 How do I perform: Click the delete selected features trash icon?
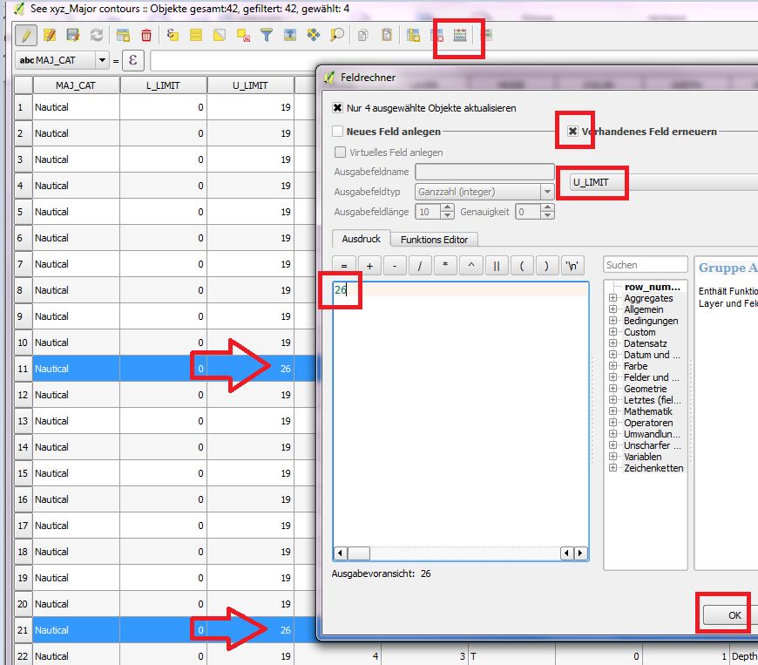[x=146, y=35]
